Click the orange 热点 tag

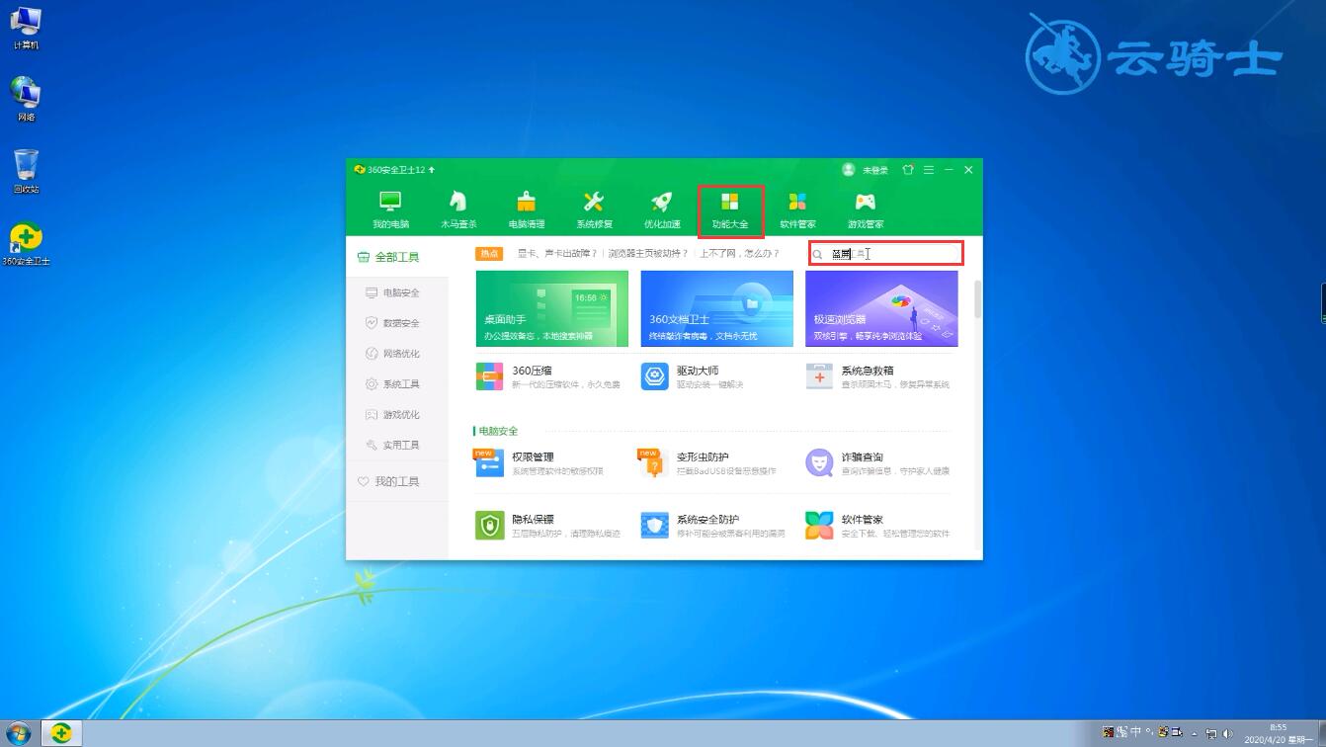pos(489,254)
